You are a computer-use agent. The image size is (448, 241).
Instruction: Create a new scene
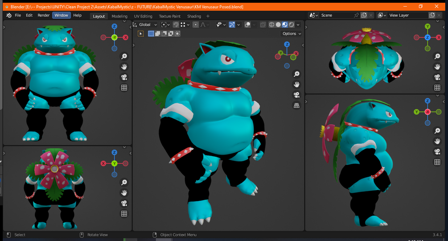[x=364, y=16]
